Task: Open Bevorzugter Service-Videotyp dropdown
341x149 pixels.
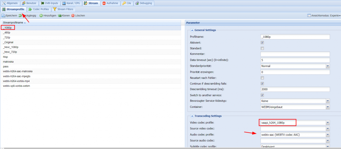Action: click(328, 101)
